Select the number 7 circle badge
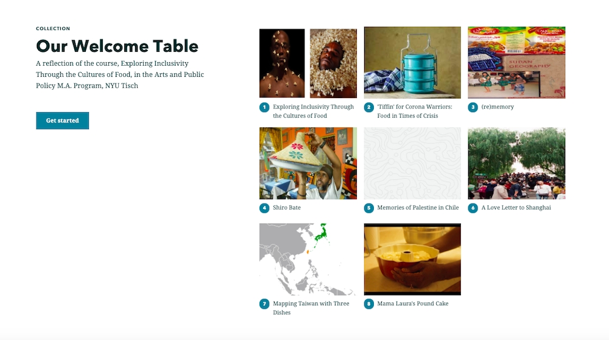The height and width of the screenshot is (340, 609). tap(264, 304)
